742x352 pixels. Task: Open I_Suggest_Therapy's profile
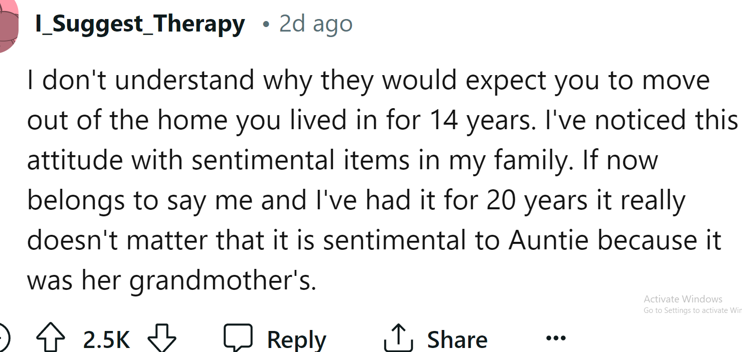point(140,23)
